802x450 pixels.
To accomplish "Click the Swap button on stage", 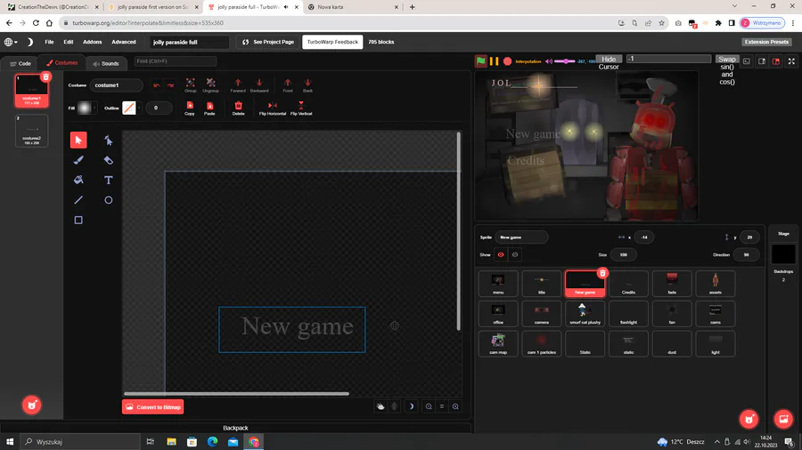I will (x=727, y=60).
